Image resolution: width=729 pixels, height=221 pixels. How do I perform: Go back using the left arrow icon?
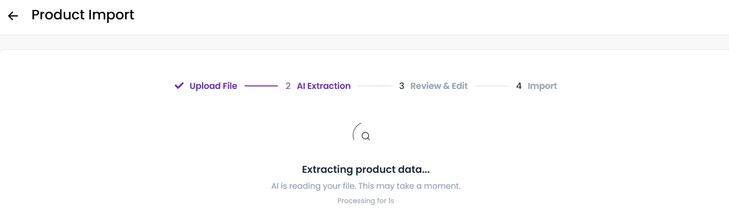13,16
